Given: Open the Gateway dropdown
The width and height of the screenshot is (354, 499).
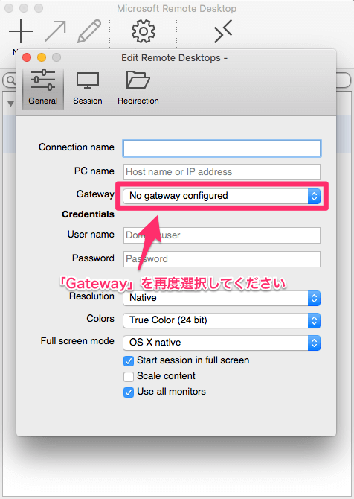Looking at the screenshot, I should [222, 196].
